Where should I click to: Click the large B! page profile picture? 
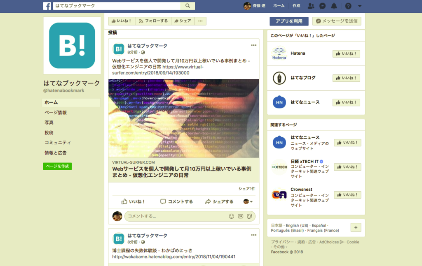[x=72, y=45]
